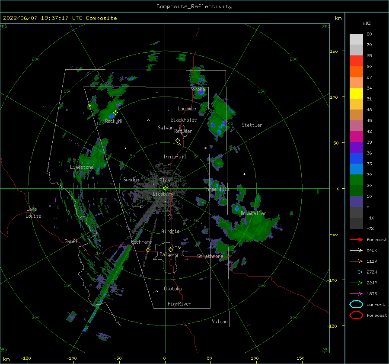Click the red 60-65 dBZ color swatch
This screenshot has height=364, width=389.
coord(356,61)
